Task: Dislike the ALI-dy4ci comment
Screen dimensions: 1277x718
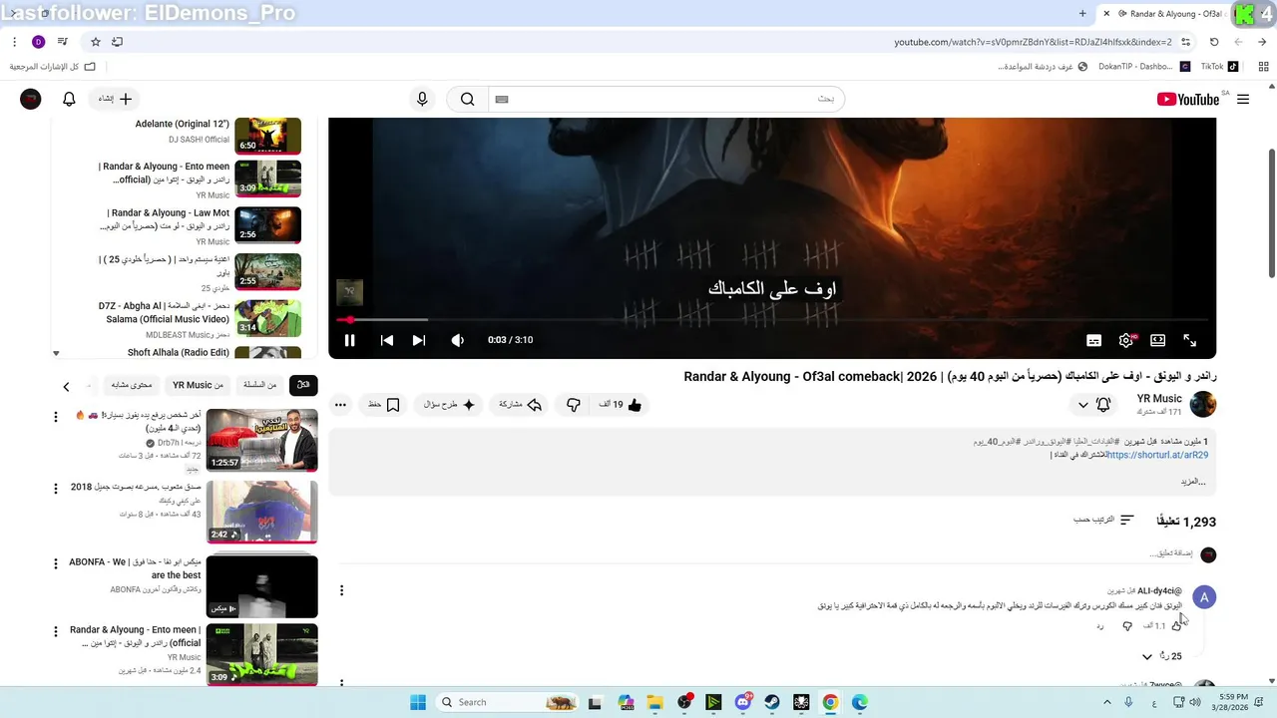Action: click(1127, 626)
